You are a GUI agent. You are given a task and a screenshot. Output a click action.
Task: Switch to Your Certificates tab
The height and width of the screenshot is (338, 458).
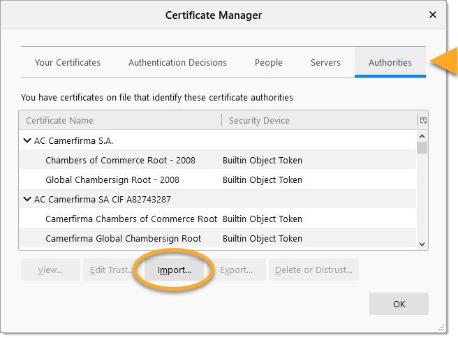coord(68,63)
